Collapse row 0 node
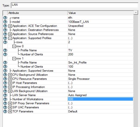The width and height of the screenshot is (140, 127). coord(14,46)
